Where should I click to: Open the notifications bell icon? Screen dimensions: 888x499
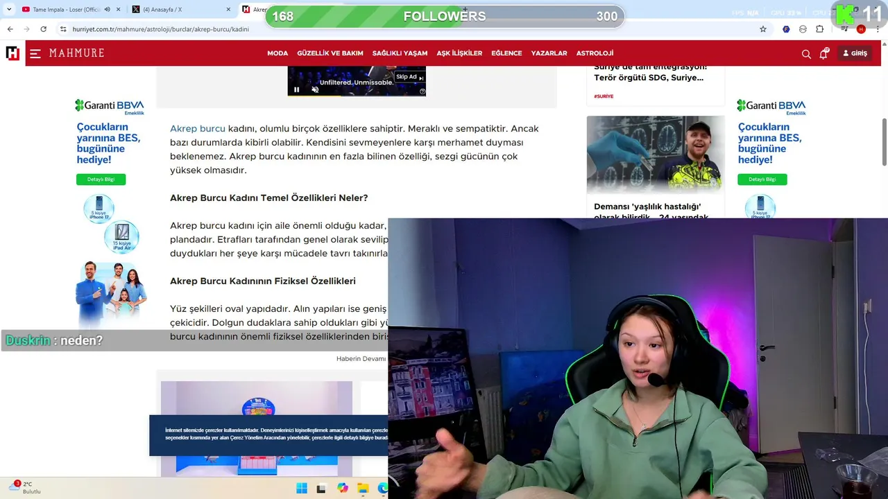pos(823,53)
